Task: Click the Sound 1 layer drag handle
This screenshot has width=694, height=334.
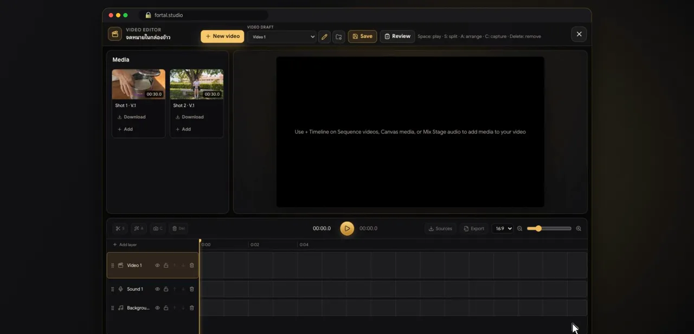Action: pos(113,289)
